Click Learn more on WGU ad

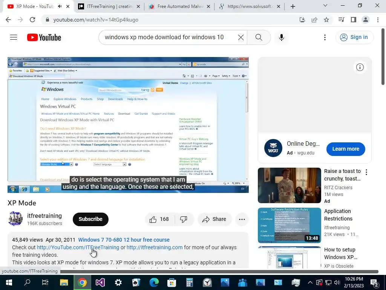(x=346, y=149)
